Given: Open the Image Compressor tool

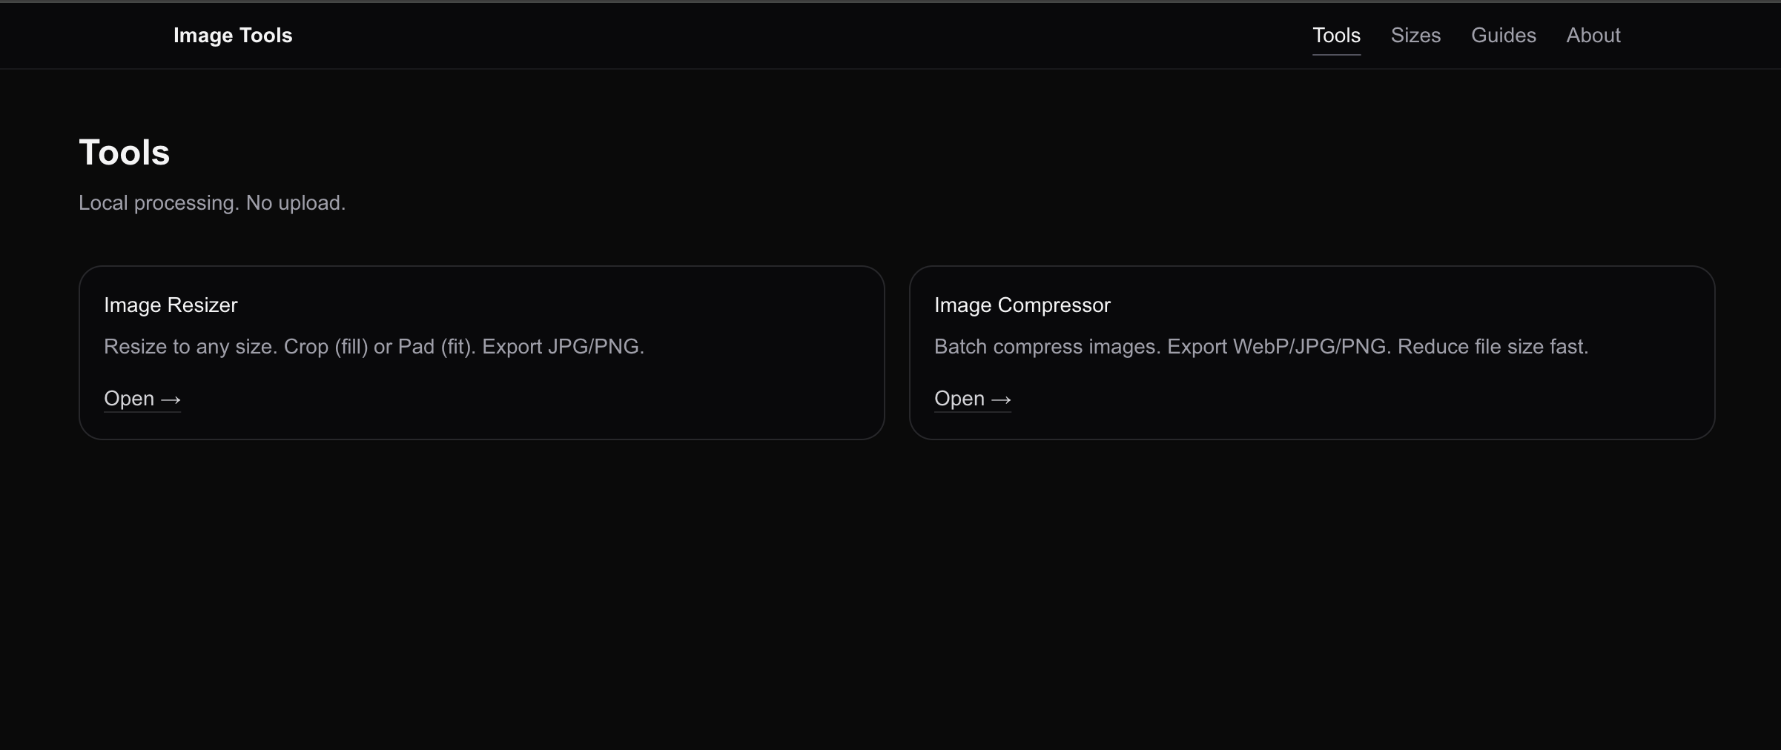Looking at the screenshot, I should pos(972,399).
